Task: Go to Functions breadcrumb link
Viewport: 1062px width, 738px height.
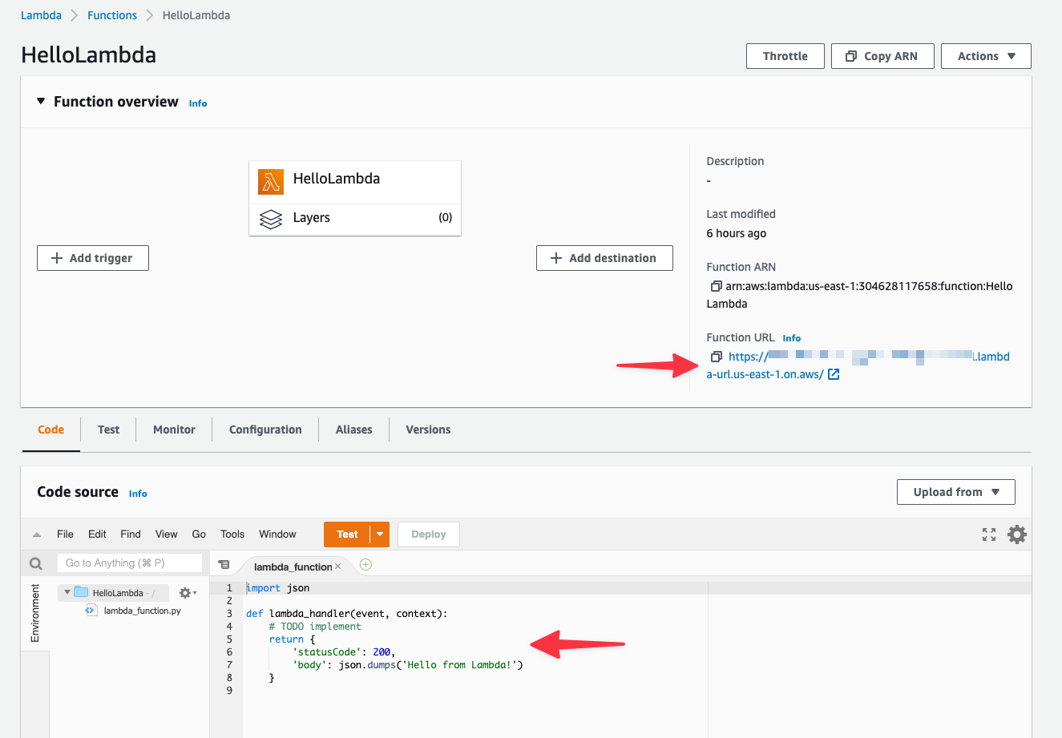Action: pyautogui.click(x=112, y=15)
